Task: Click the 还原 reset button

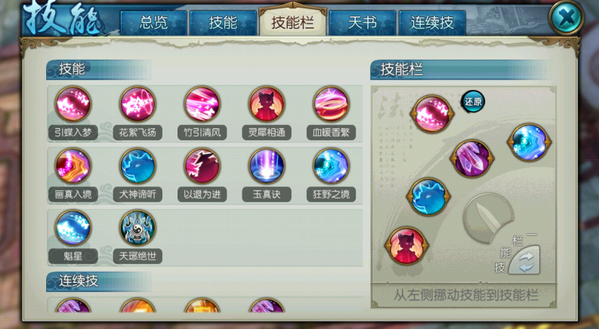Action: coord(473,102)
